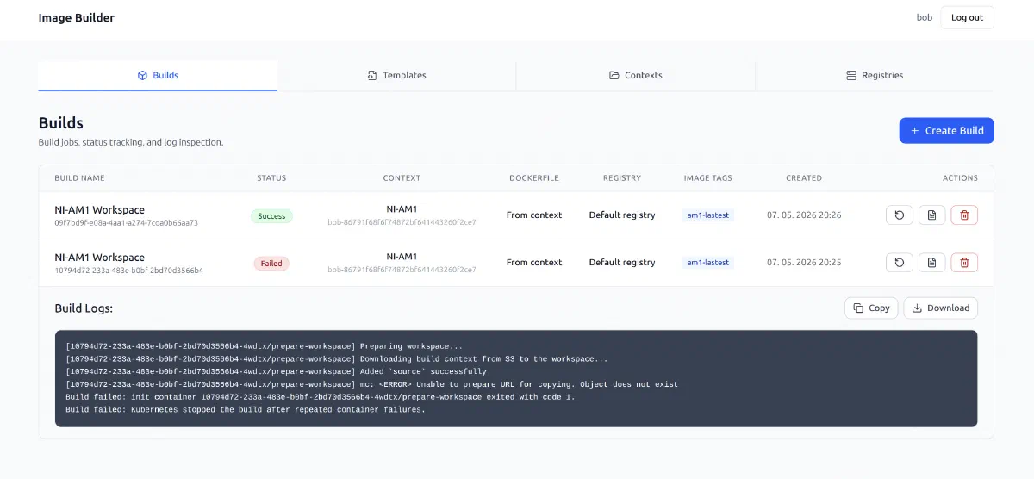1034x479 pixels.
Task: Retry the Failed build with rebuild icon
Action: (x=900, y=263)
